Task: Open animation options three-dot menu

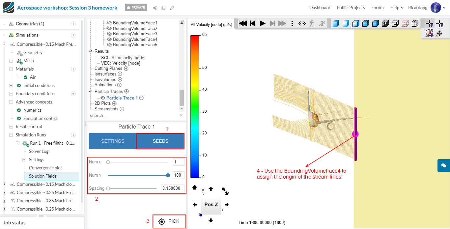Action: [x=292, y=23]
